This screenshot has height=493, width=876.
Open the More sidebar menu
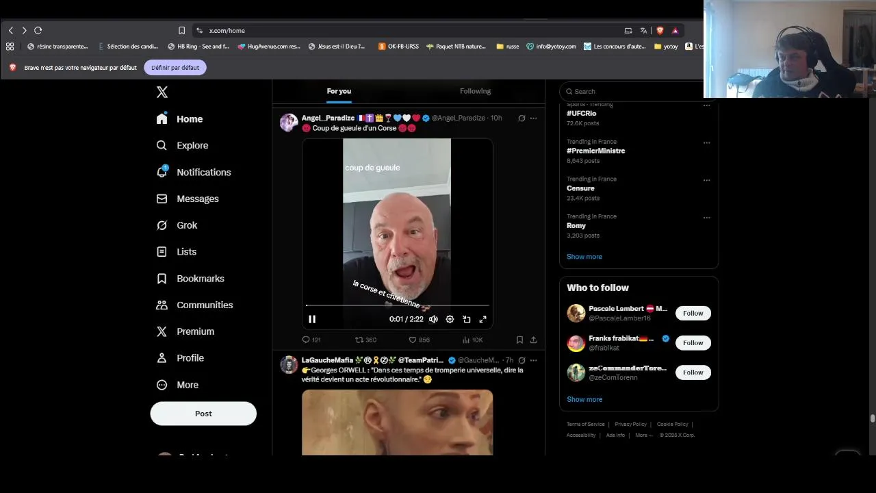177,385
